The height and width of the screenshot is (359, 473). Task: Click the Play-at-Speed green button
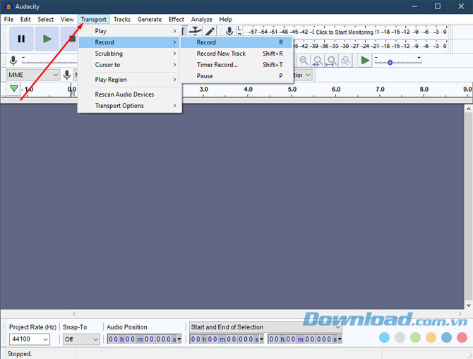click(x=365, y=61)
